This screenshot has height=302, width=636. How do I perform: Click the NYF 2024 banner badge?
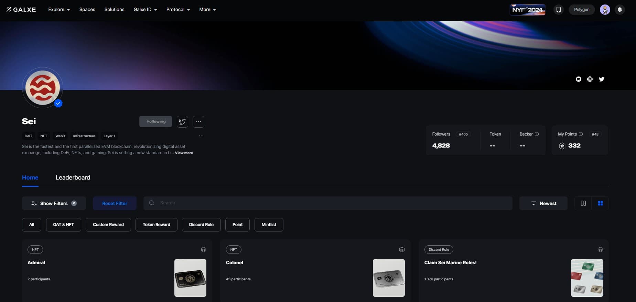(x=527, y=10)
